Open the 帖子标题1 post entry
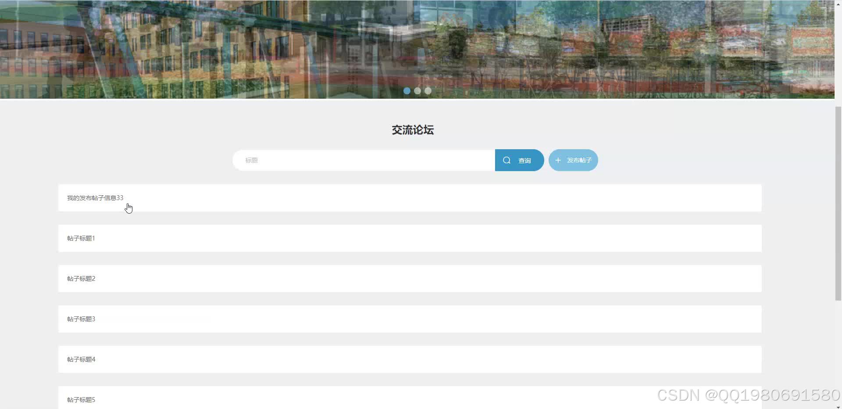 pyautogui.click(x=81, y=238)
